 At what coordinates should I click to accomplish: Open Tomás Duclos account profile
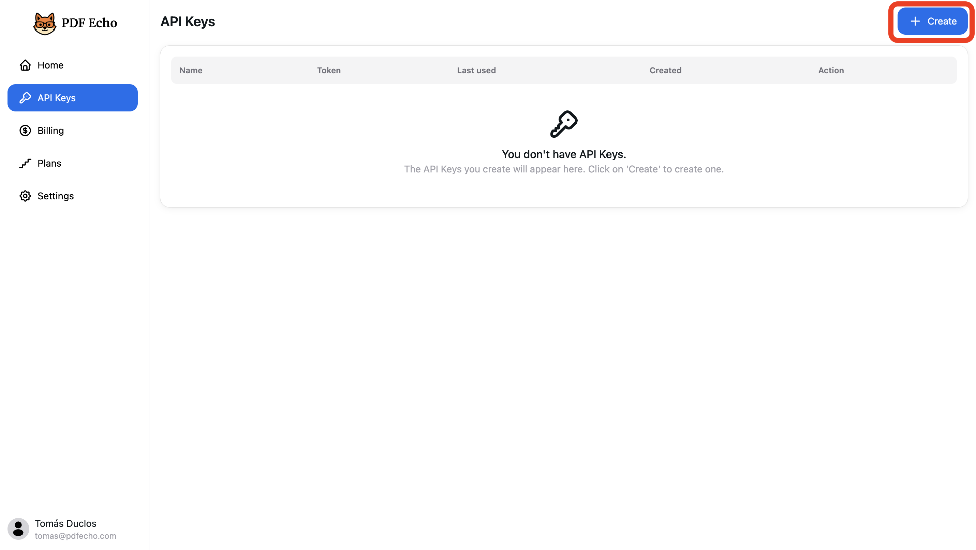[65, 523]
